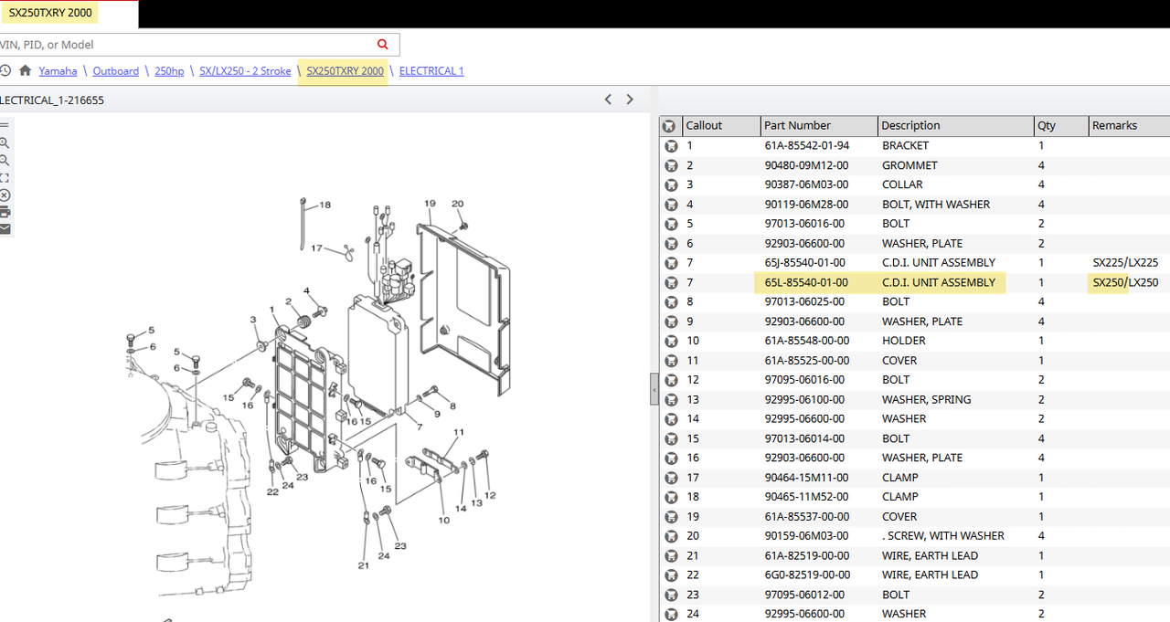Screen dimensions: 1170x622
Task: Open the Outboard breadcrumb link
Action: click(115, 70)
